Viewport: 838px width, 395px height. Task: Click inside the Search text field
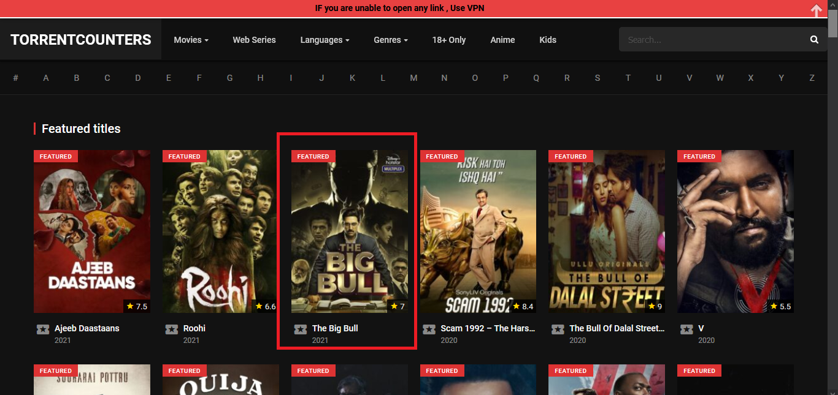point(712,40)
